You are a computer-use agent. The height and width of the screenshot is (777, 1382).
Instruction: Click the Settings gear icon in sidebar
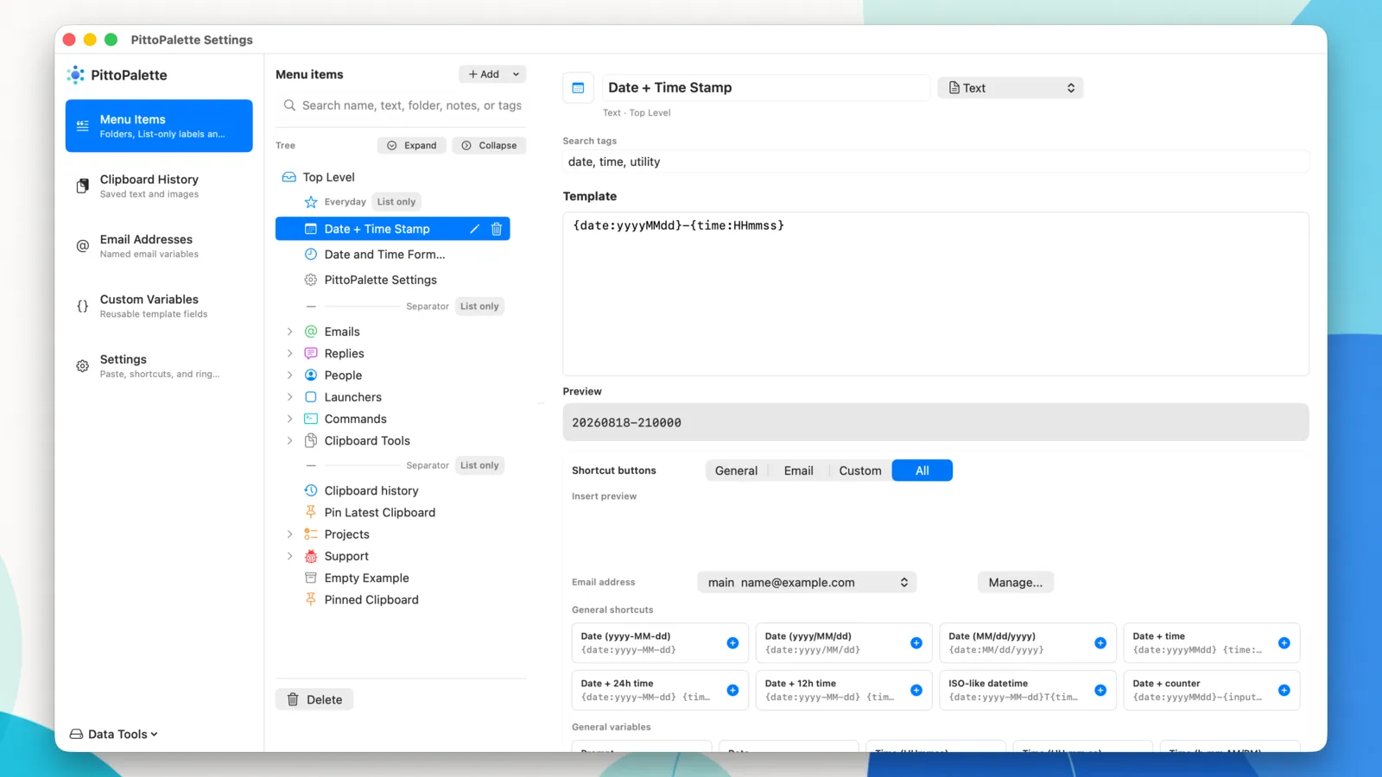click(83, 366)
